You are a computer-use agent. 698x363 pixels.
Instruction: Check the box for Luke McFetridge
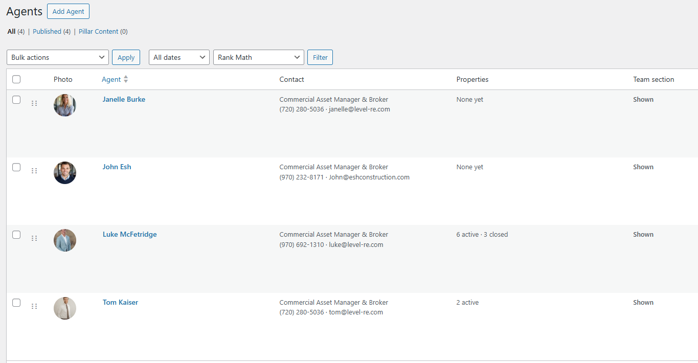[x=16, y=235]
